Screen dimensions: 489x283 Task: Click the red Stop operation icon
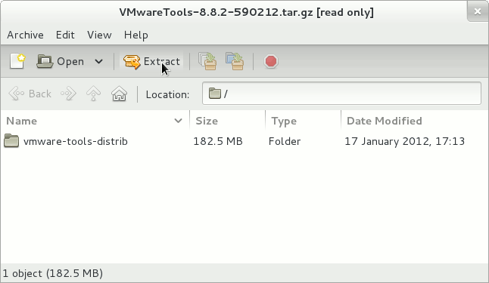point(271,61)
